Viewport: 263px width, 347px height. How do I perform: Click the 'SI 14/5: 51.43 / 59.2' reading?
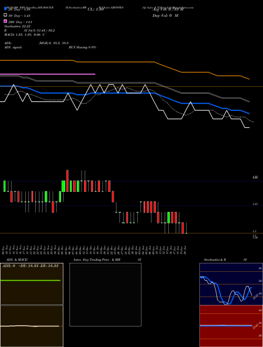(x=39, y=30)
